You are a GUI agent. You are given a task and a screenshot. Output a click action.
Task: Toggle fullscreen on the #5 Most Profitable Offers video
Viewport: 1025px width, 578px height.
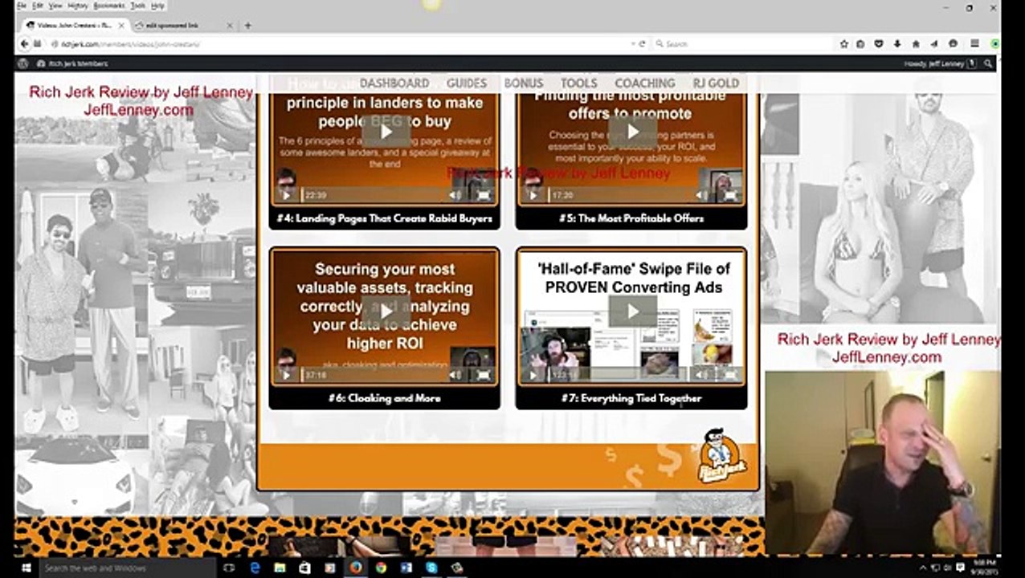click(730, 195)
